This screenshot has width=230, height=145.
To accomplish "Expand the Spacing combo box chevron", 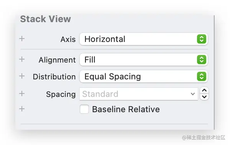I will (x=193, y=94).
